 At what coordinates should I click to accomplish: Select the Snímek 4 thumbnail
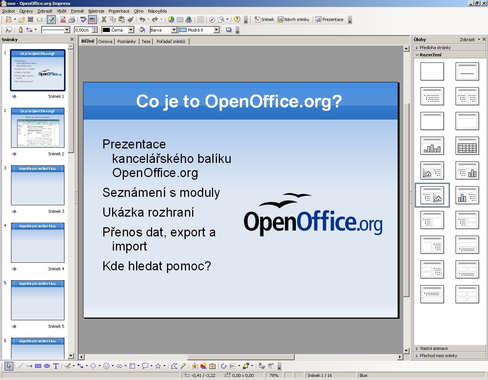click(x=38, y=243)
